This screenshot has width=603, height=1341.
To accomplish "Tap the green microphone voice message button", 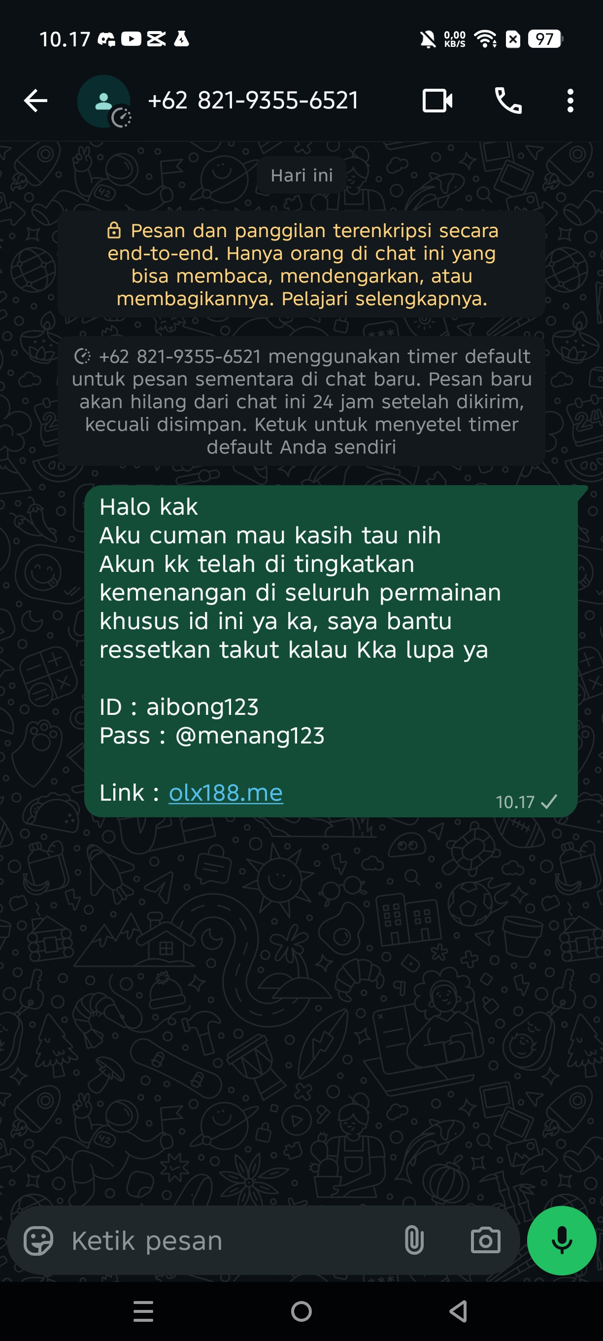I will (x=562, y=1240).
